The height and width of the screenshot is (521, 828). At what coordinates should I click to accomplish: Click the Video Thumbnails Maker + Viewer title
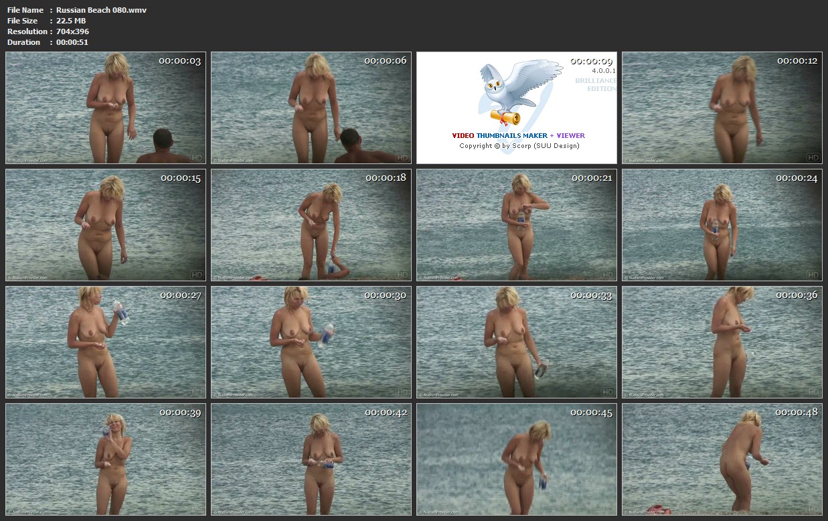[518, 135]
